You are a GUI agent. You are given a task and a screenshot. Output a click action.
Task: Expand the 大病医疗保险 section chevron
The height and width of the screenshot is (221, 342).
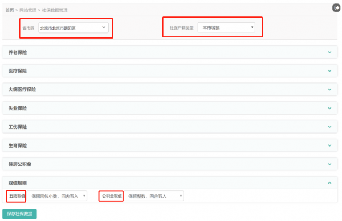pos(329,90)
